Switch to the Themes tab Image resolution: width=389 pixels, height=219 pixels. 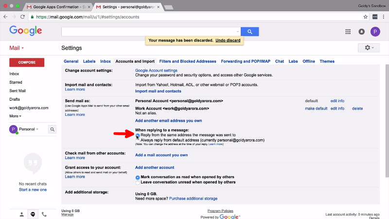327,61
